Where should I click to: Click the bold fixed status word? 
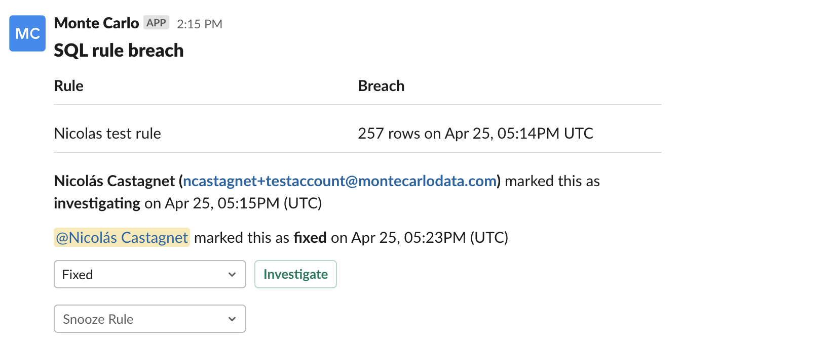click(x=310, y=237)
